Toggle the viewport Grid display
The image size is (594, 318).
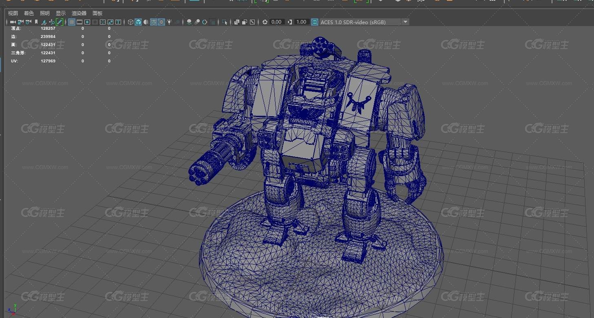pyautogui.click(x=72, y=22)
